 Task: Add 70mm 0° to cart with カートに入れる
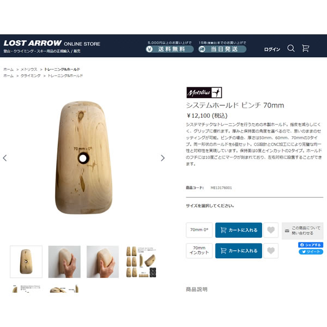[x=239, y=230]
